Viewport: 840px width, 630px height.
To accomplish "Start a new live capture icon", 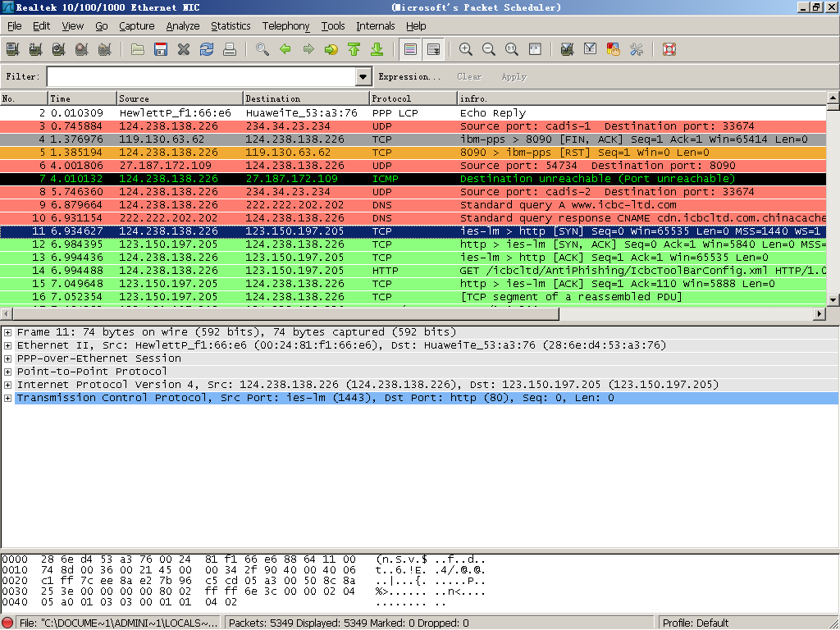I will [x=59, y=49].
